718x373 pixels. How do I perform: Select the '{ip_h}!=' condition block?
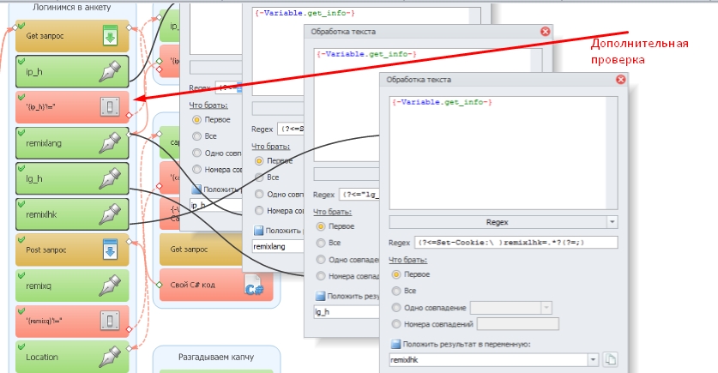pos(72,107)
